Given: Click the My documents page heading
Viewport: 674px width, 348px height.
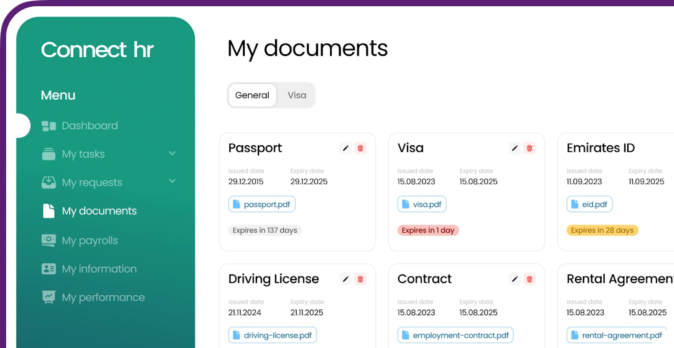Looking at the screenshot, I should (x=308, y=48).
